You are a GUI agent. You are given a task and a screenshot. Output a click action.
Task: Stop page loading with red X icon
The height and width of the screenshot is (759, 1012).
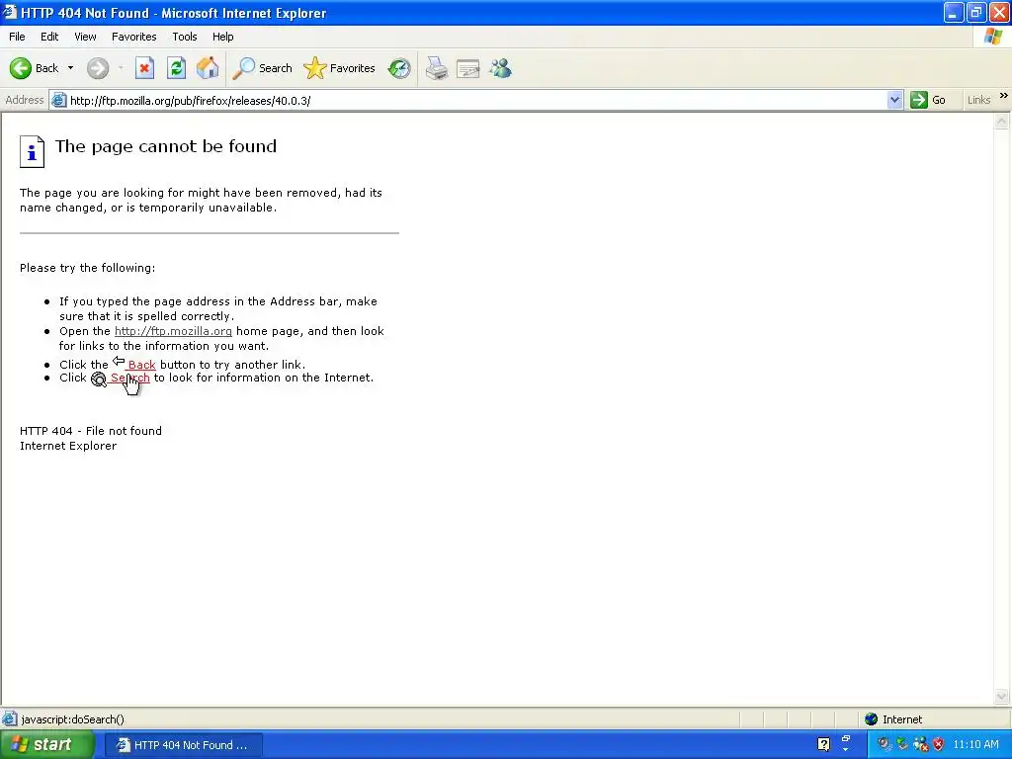coord(144,68)
